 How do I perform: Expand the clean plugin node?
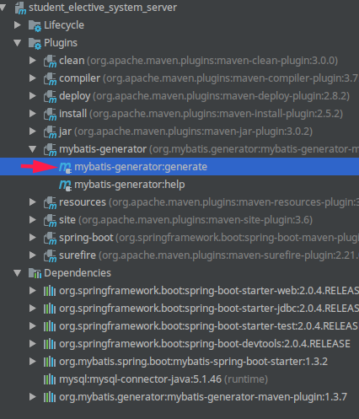tap(33, 61)
